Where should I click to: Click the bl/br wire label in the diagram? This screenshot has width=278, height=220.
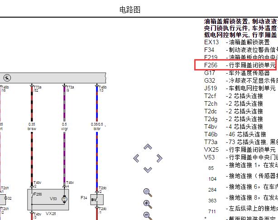coord(97,129)
